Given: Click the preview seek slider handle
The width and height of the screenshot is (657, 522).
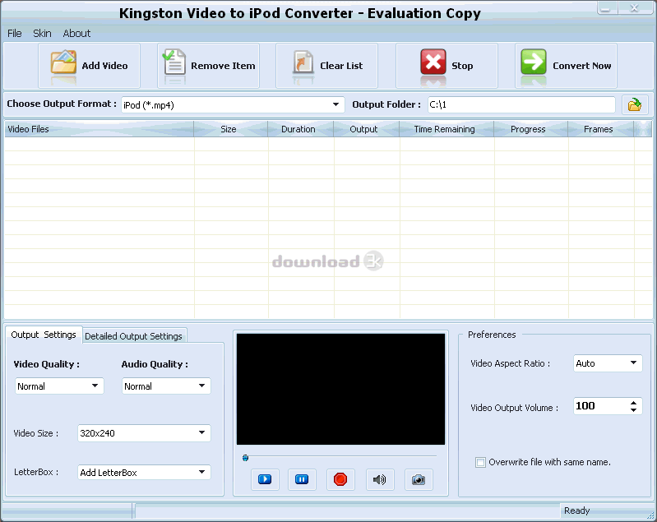Looking at the screenshot, I should 246,458.
